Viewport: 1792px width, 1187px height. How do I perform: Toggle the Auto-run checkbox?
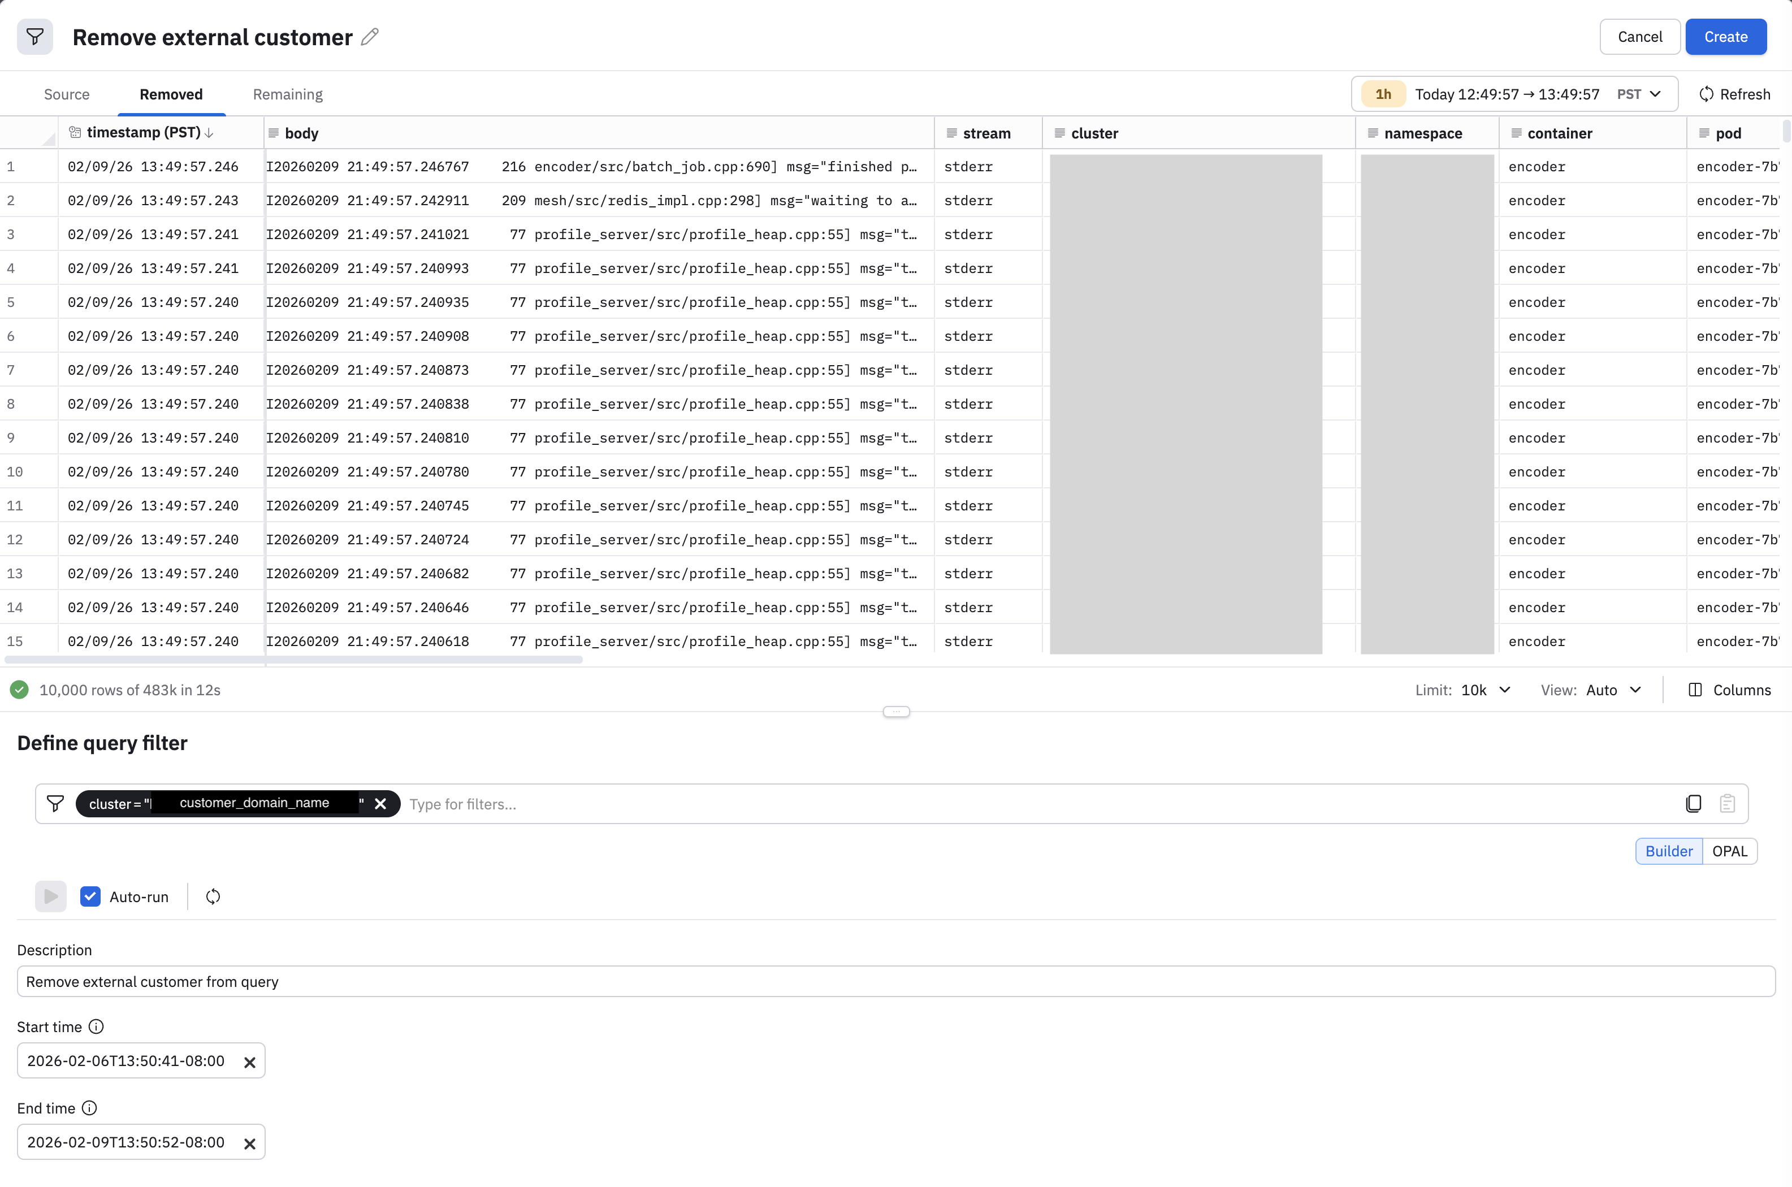90,896
